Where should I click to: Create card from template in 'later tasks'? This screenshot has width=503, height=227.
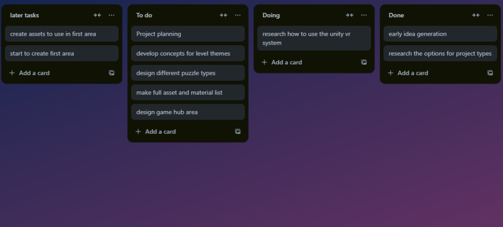coord(112,73)
